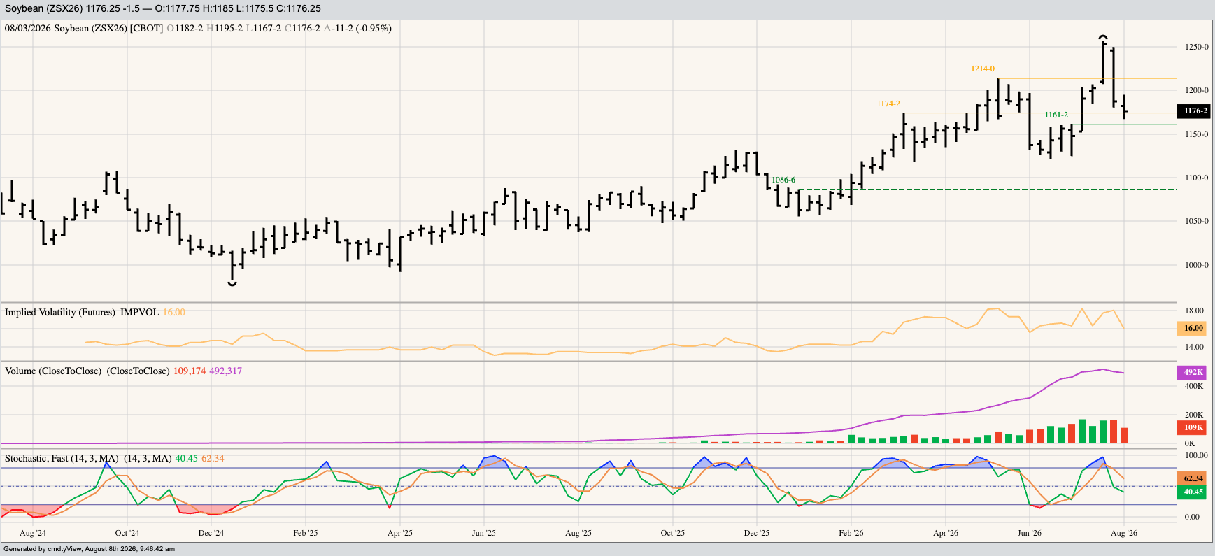Click the 1100-0 price axis label
The image size is (1215, 556).
click(x=1197, y=178)
